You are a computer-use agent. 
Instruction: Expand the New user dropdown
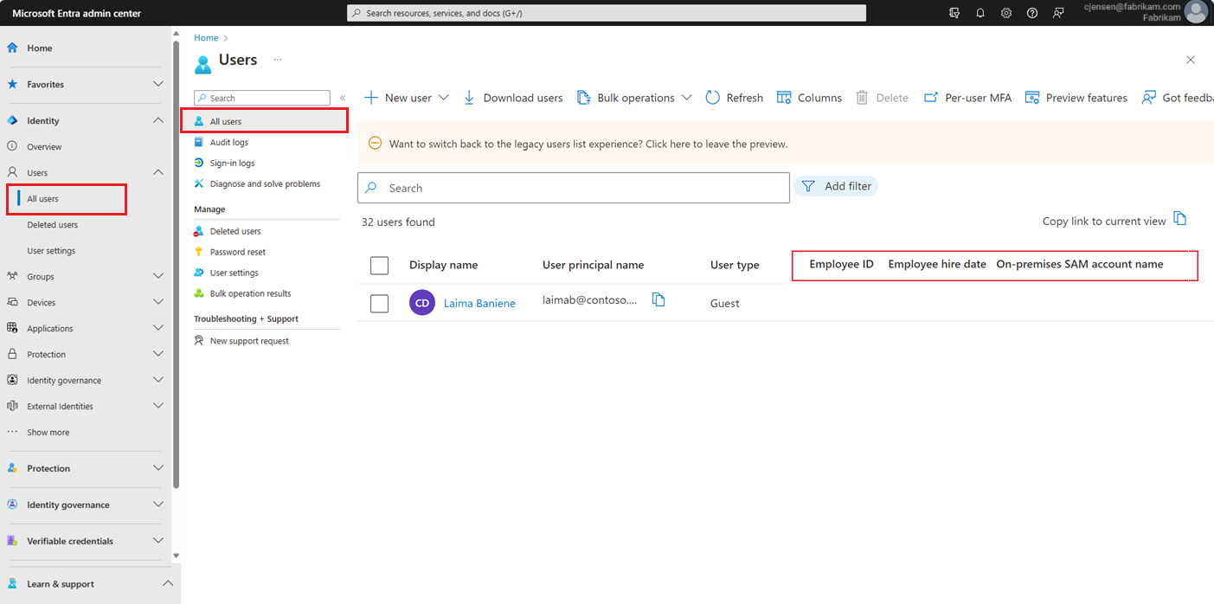[406, 98]
